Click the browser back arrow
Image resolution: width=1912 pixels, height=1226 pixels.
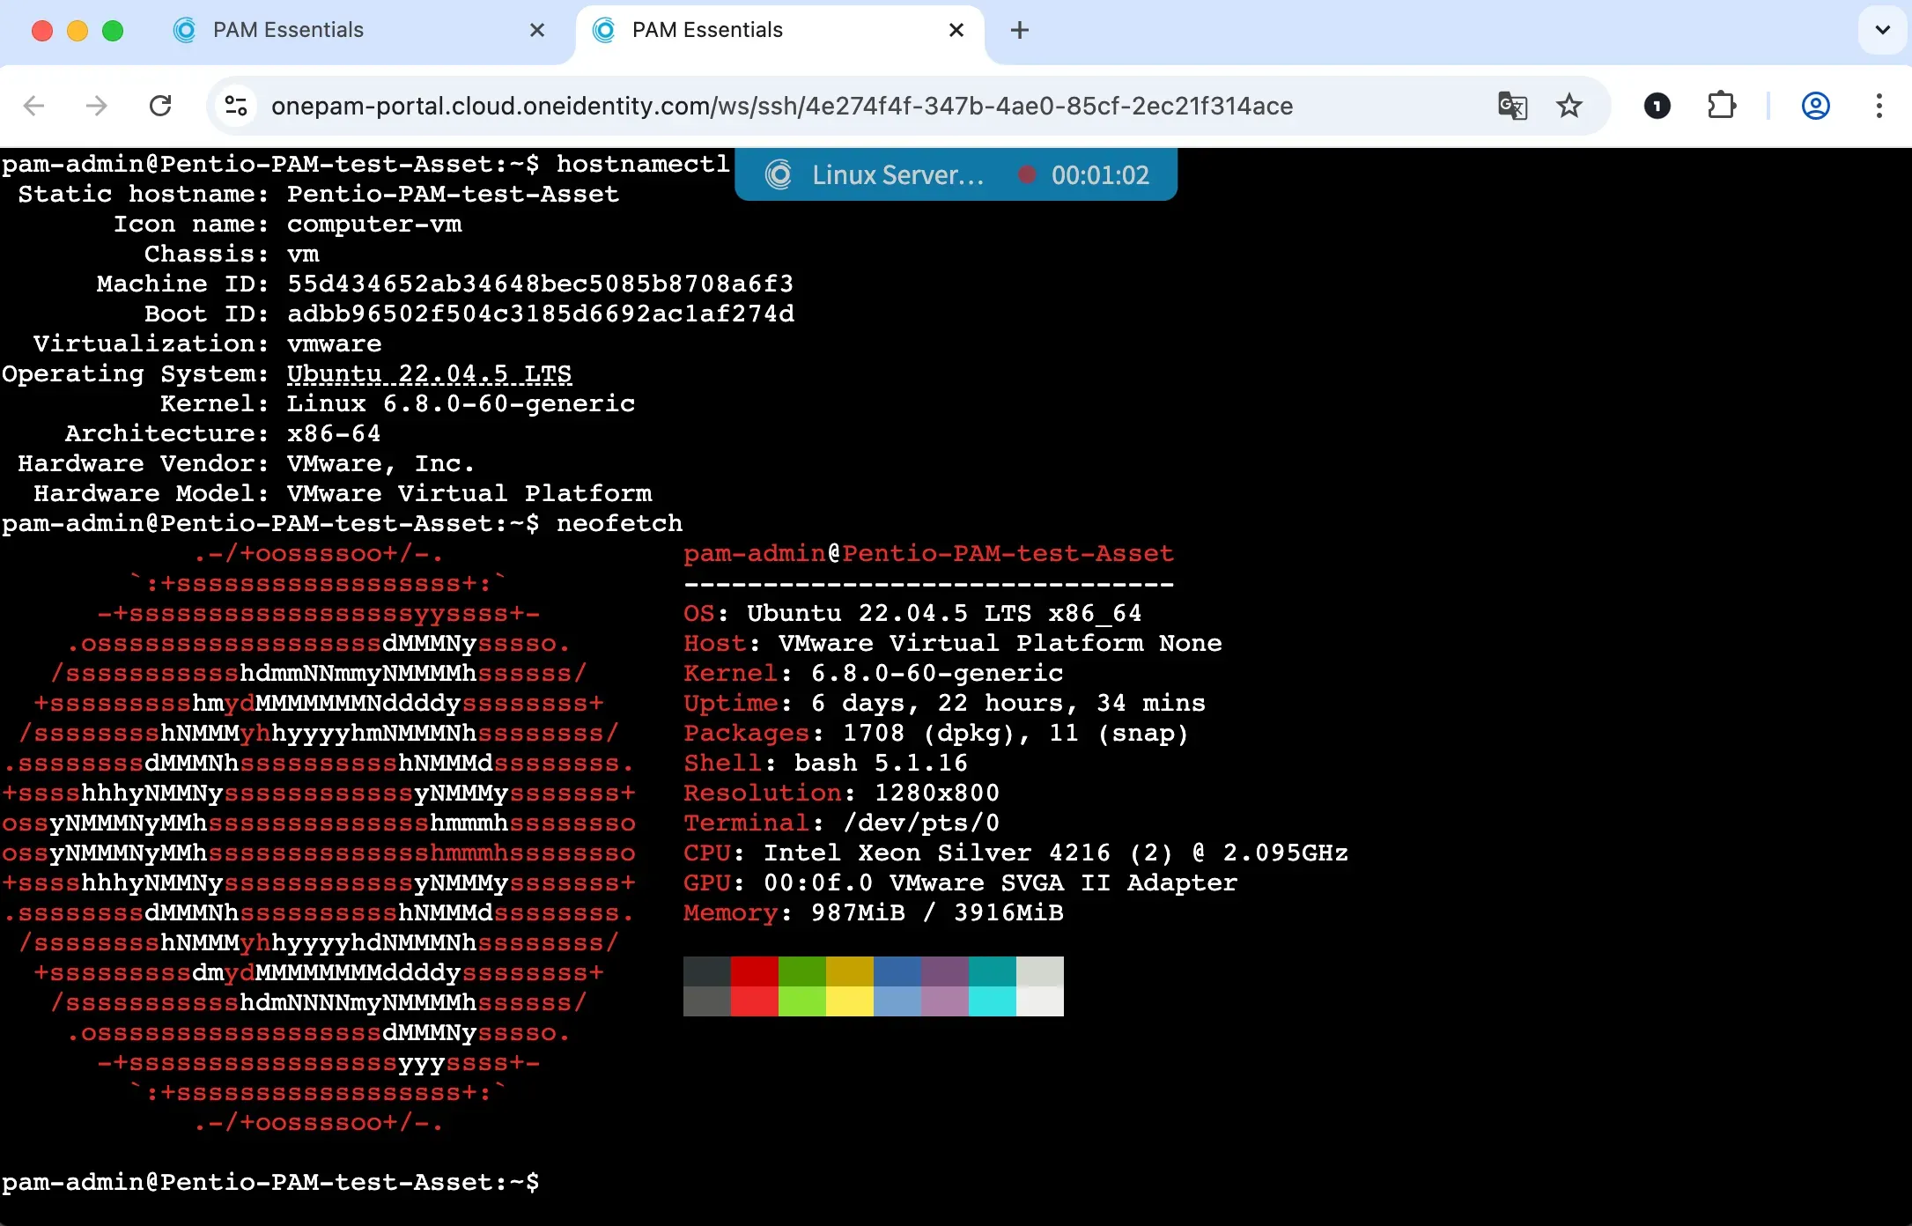pyautogui.click(x=33, y=106)
